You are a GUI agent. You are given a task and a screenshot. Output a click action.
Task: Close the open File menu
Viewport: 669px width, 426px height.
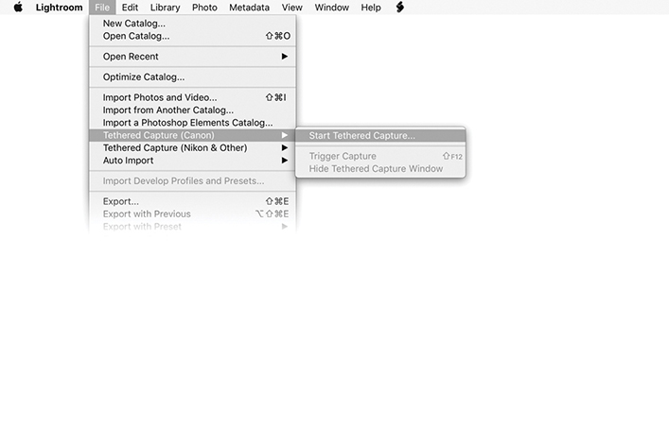click(102, 8)
